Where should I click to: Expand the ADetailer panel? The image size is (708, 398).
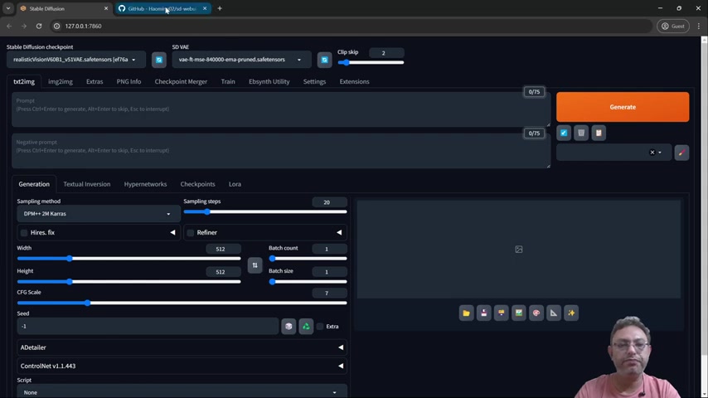tap(182, 347)
